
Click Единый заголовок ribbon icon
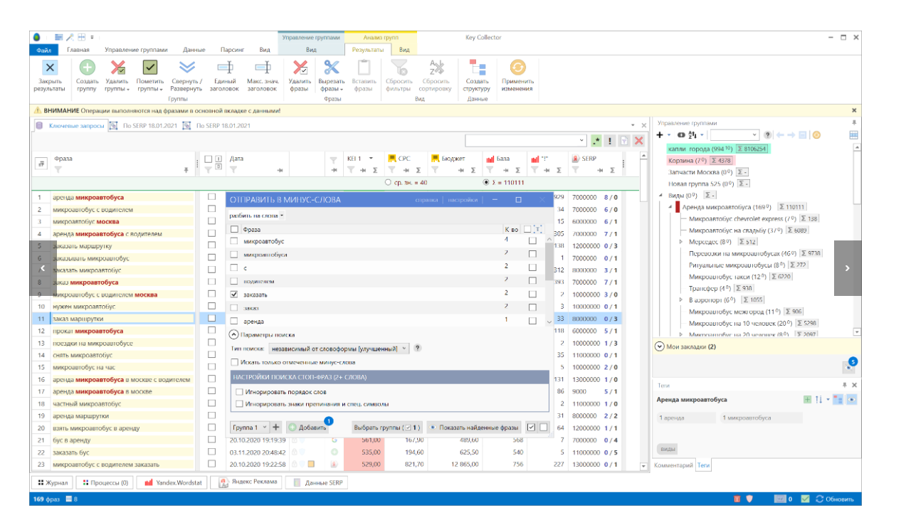[225, 68]
